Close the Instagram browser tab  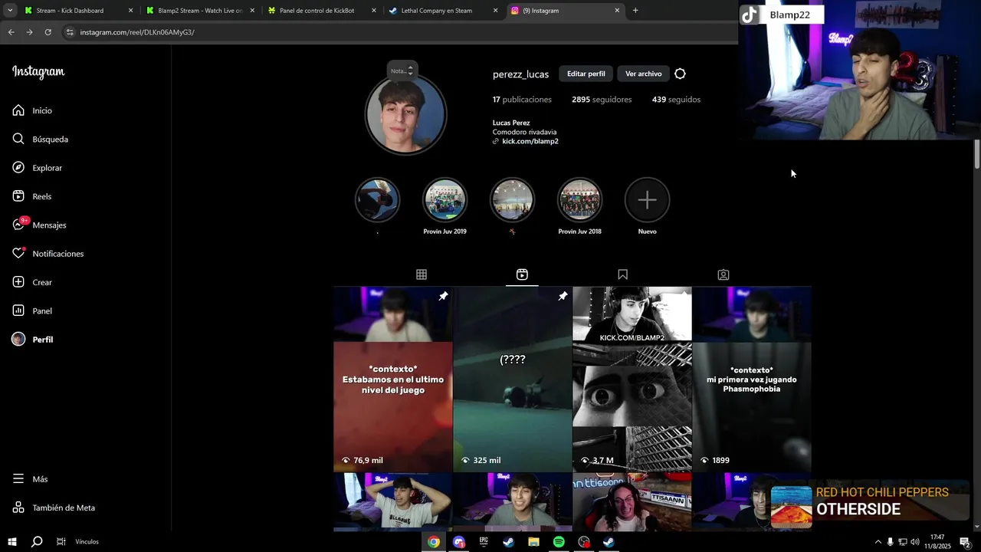[x=617, y=11]
